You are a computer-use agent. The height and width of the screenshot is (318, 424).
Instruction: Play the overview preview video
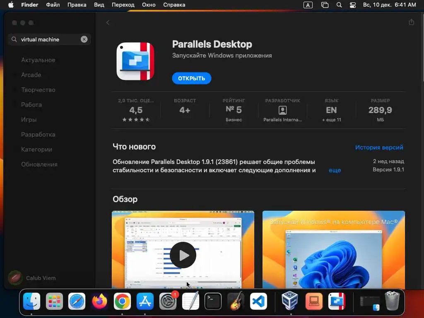[183, 255]
